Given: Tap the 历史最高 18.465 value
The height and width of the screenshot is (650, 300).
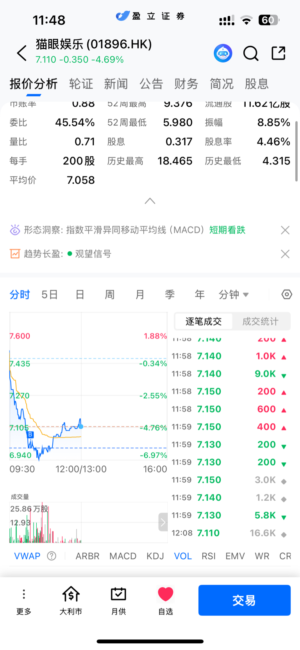Looking at the screenshot, I should pos(175,161).
